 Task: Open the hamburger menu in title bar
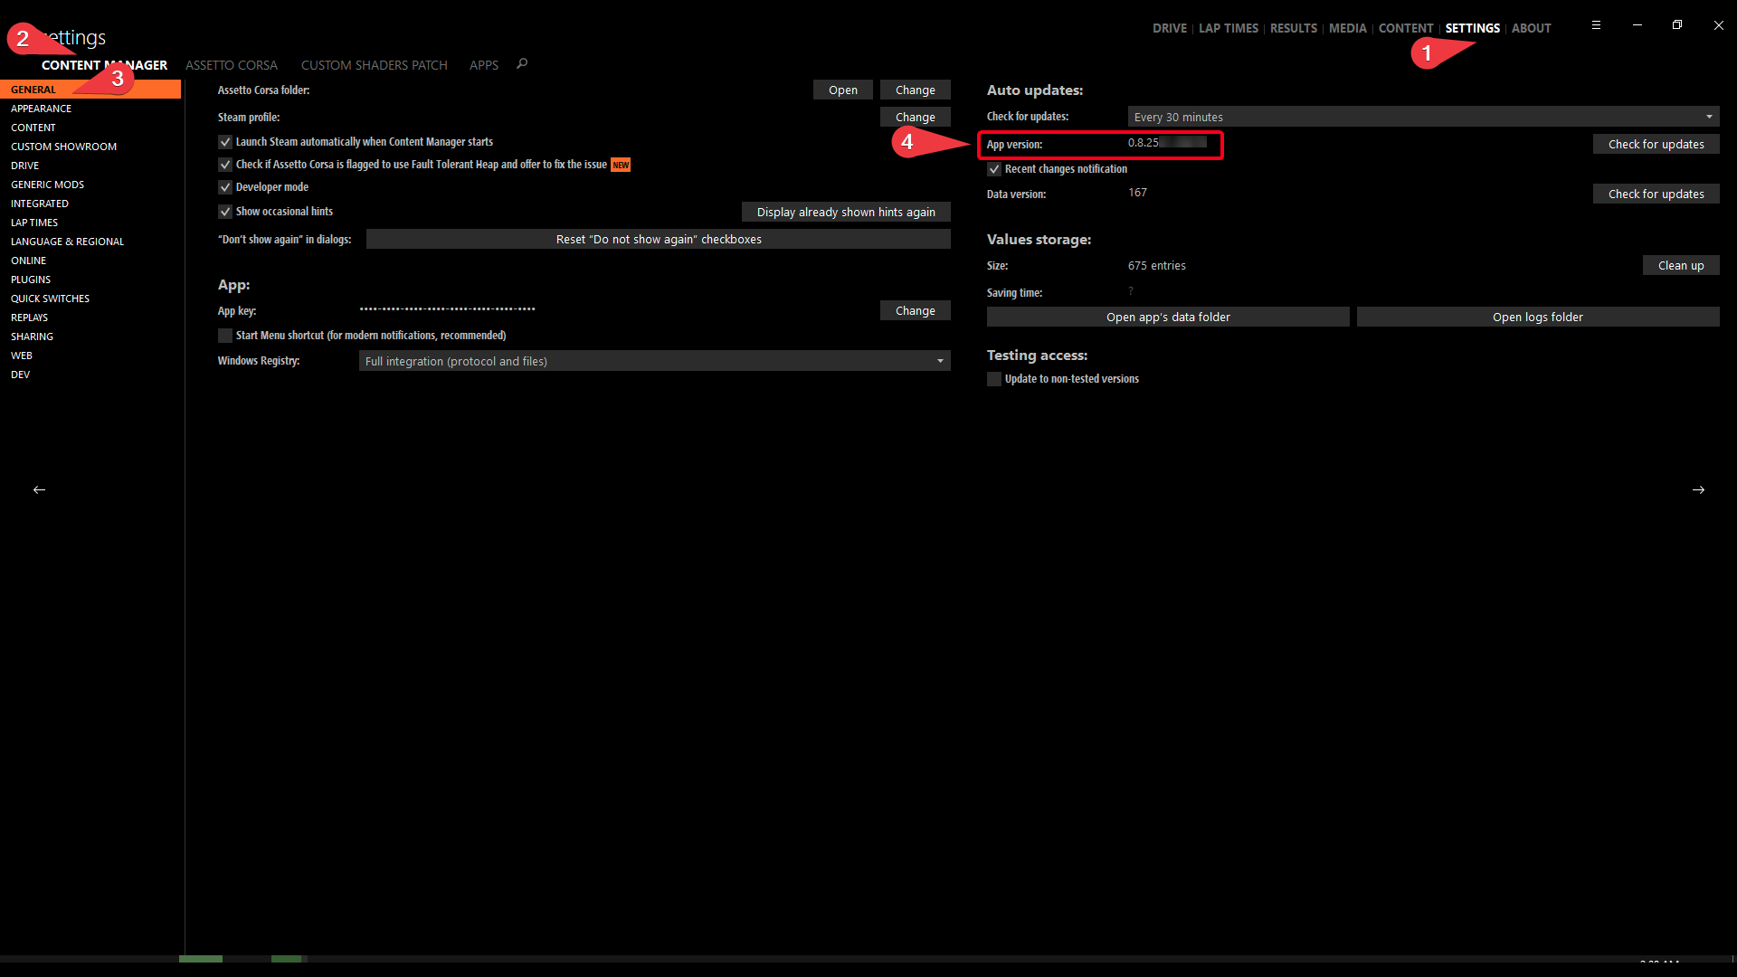pyautogui.click(x=1596, y=25)
